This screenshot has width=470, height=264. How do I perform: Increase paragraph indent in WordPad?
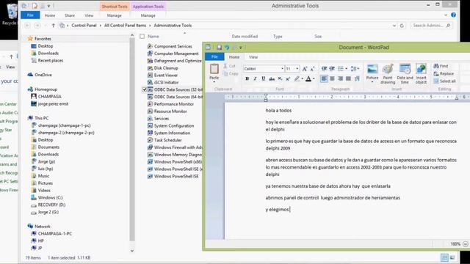332,68
